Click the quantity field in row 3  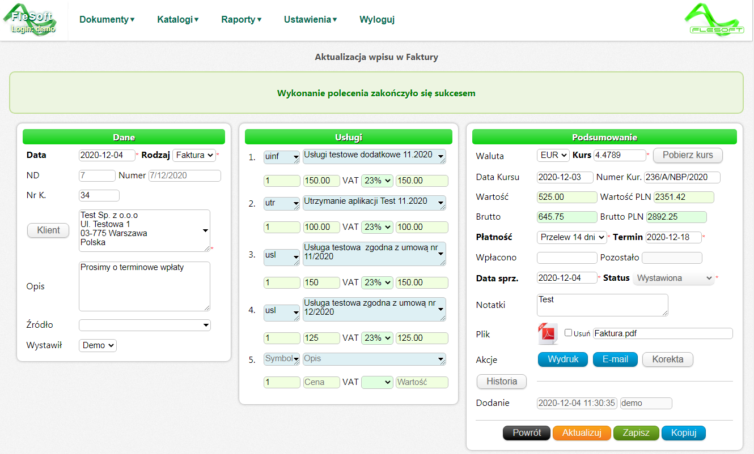pos(282,282)
